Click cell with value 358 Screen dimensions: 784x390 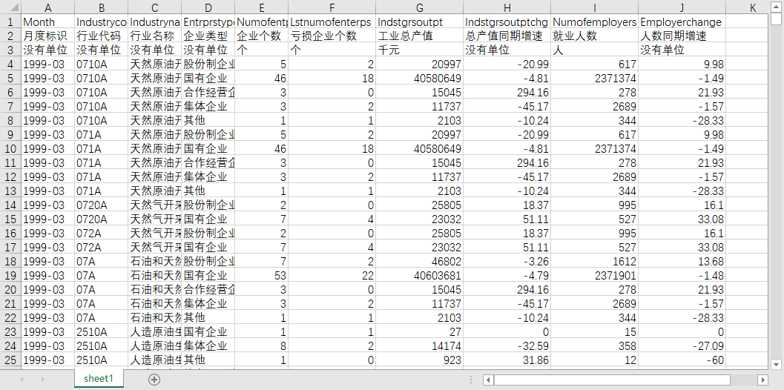(595, 346)
